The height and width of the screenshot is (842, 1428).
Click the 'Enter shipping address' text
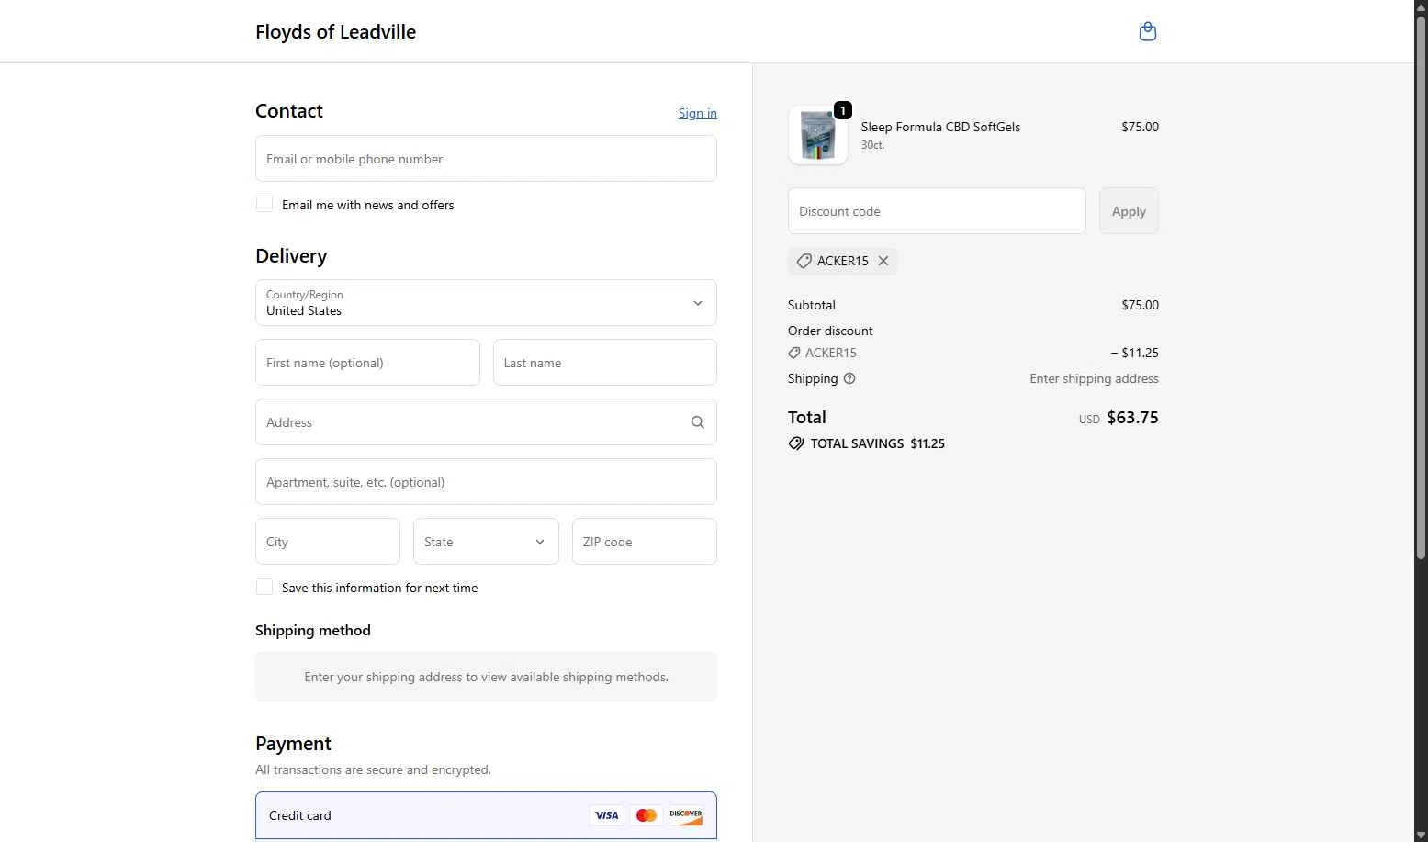click(x=1094, y=378)
